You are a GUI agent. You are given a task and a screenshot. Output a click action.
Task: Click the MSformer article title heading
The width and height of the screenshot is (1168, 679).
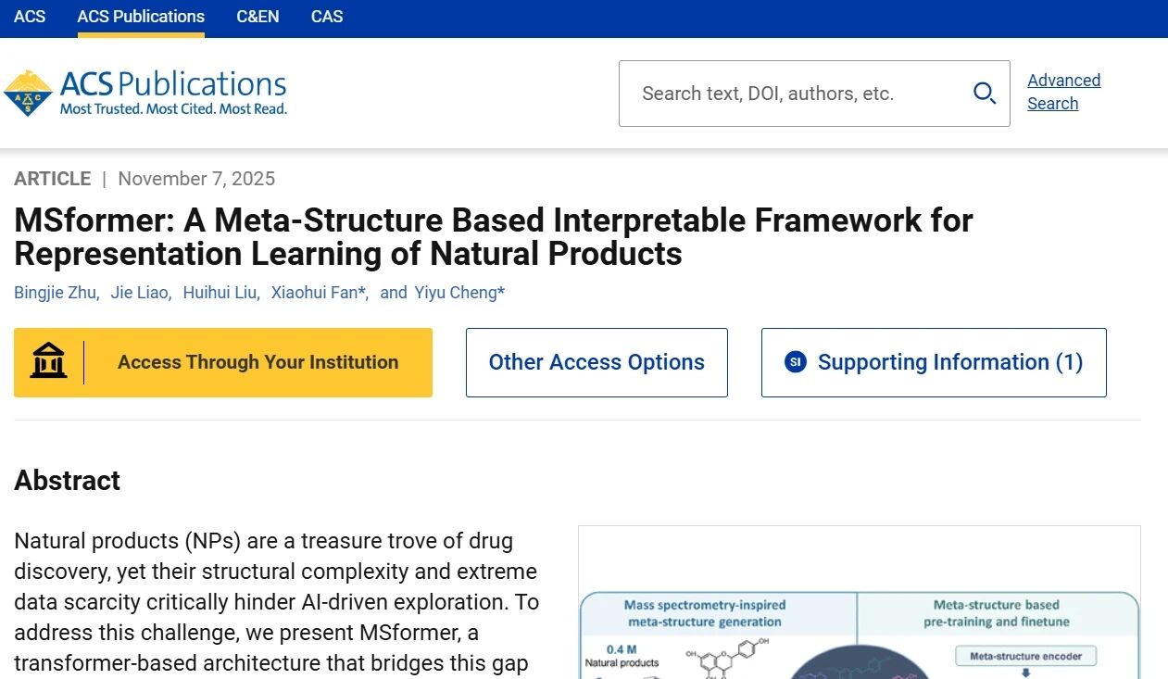(493, 237)
